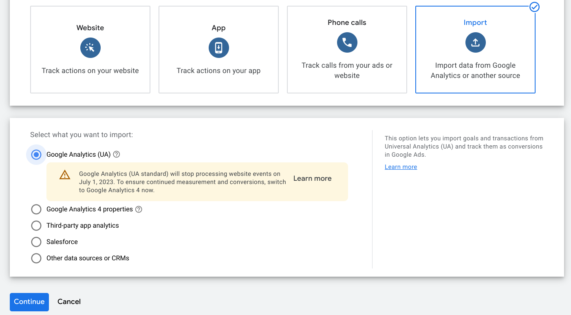
Task: Click the Cancel button
Action: point(69,302)
